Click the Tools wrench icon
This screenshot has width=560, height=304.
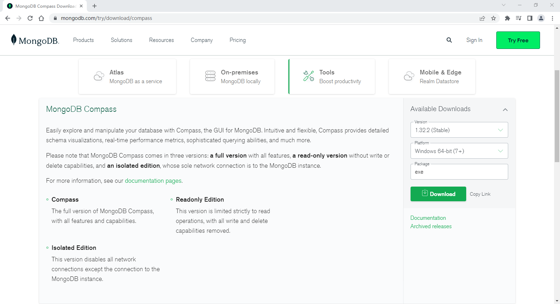[309, 76]
